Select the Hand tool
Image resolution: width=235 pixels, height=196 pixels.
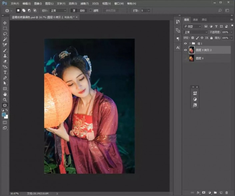(5, 94)
